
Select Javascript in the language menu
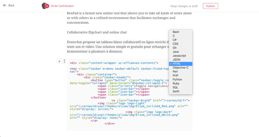tap(180, 56)
